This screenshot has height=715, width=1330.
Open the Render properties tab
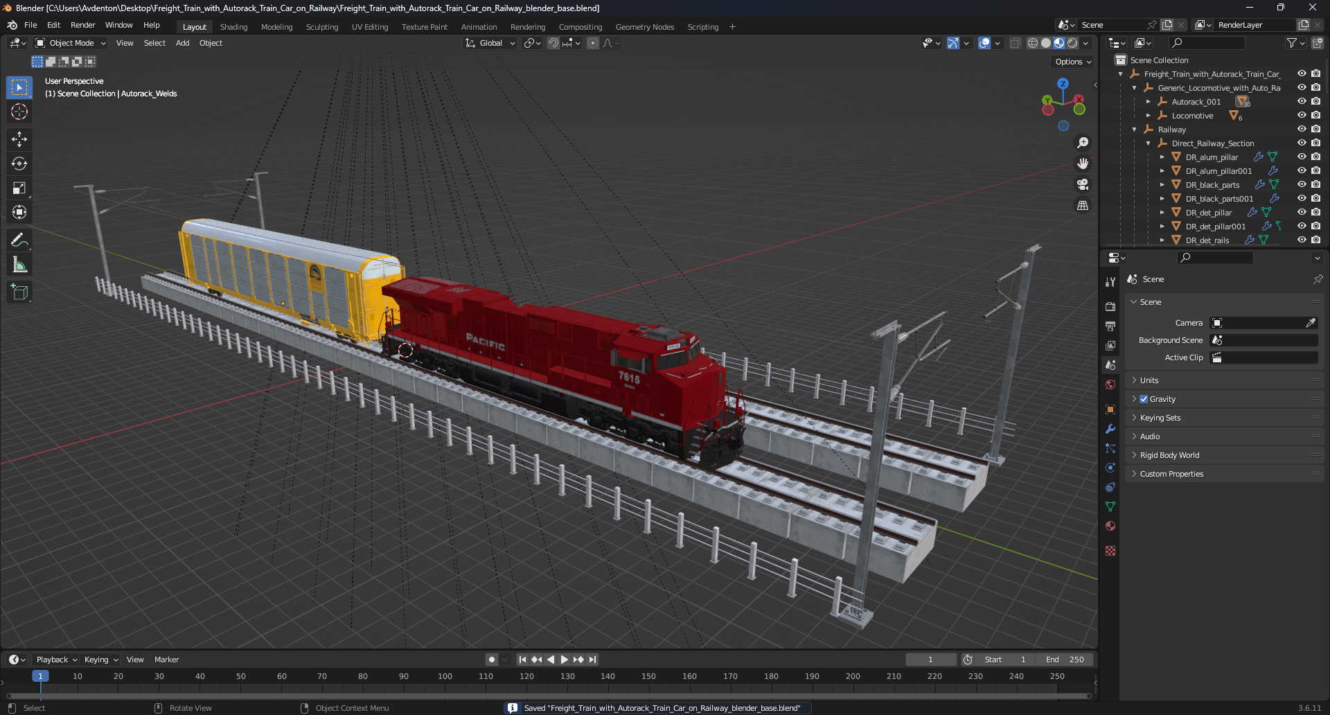click(x=1110, y=306)
